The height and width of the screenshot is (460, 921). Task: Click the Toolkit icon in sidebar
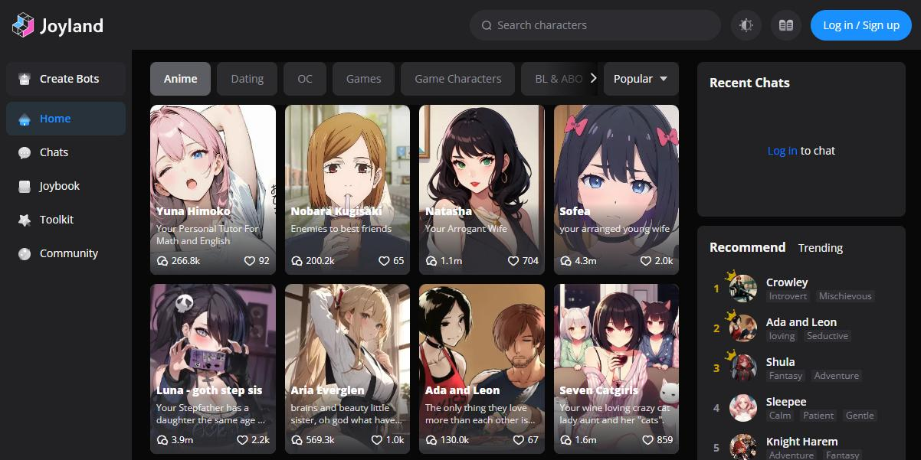[25, 220]
